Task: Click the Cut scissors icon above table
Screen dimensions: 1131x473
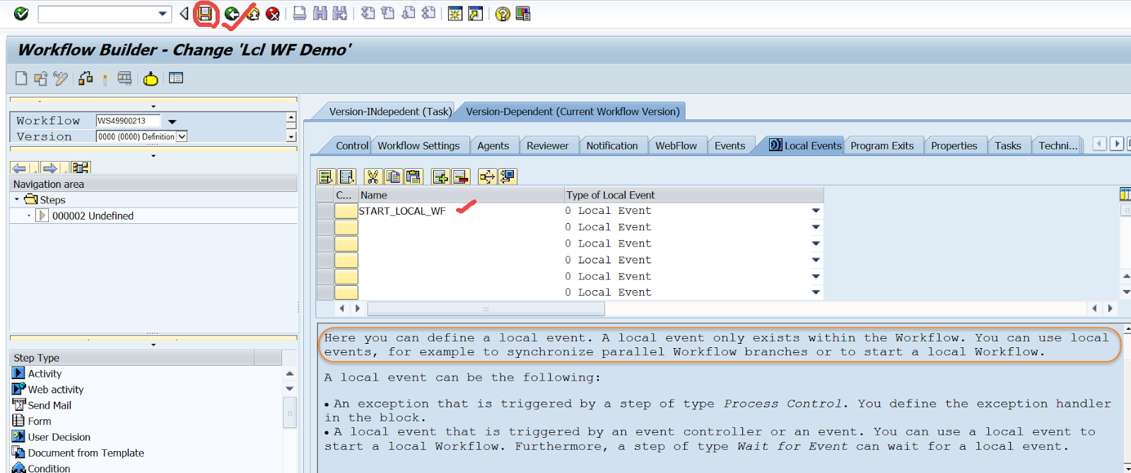Action: tap(373, 176)
